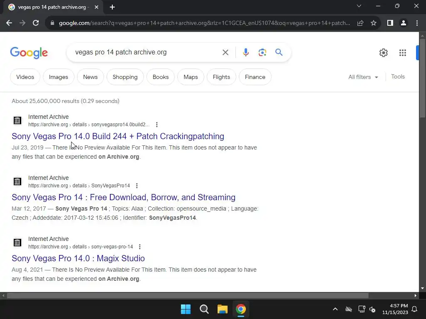This screenshot has height=319, width=426.
Task: Show hidden system tray icons
Action: [335, 309]
